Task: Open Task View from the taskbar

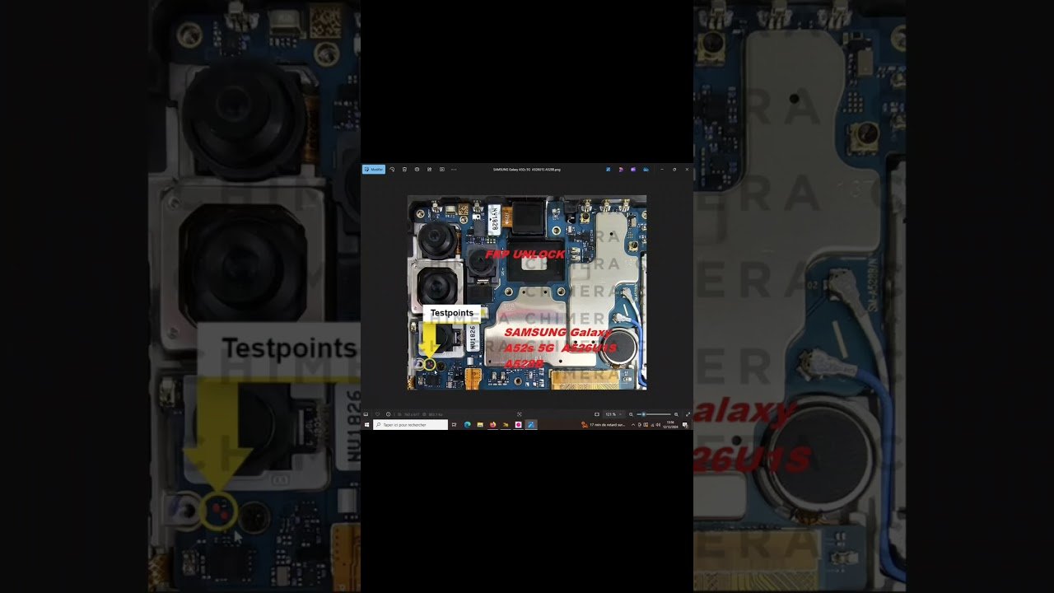Action: click(454, 425)
